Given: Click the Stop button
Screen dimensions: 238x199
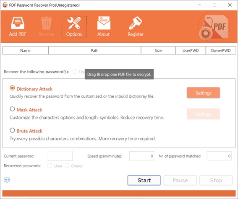Looking at the screenshot, I should click(216, 180).
